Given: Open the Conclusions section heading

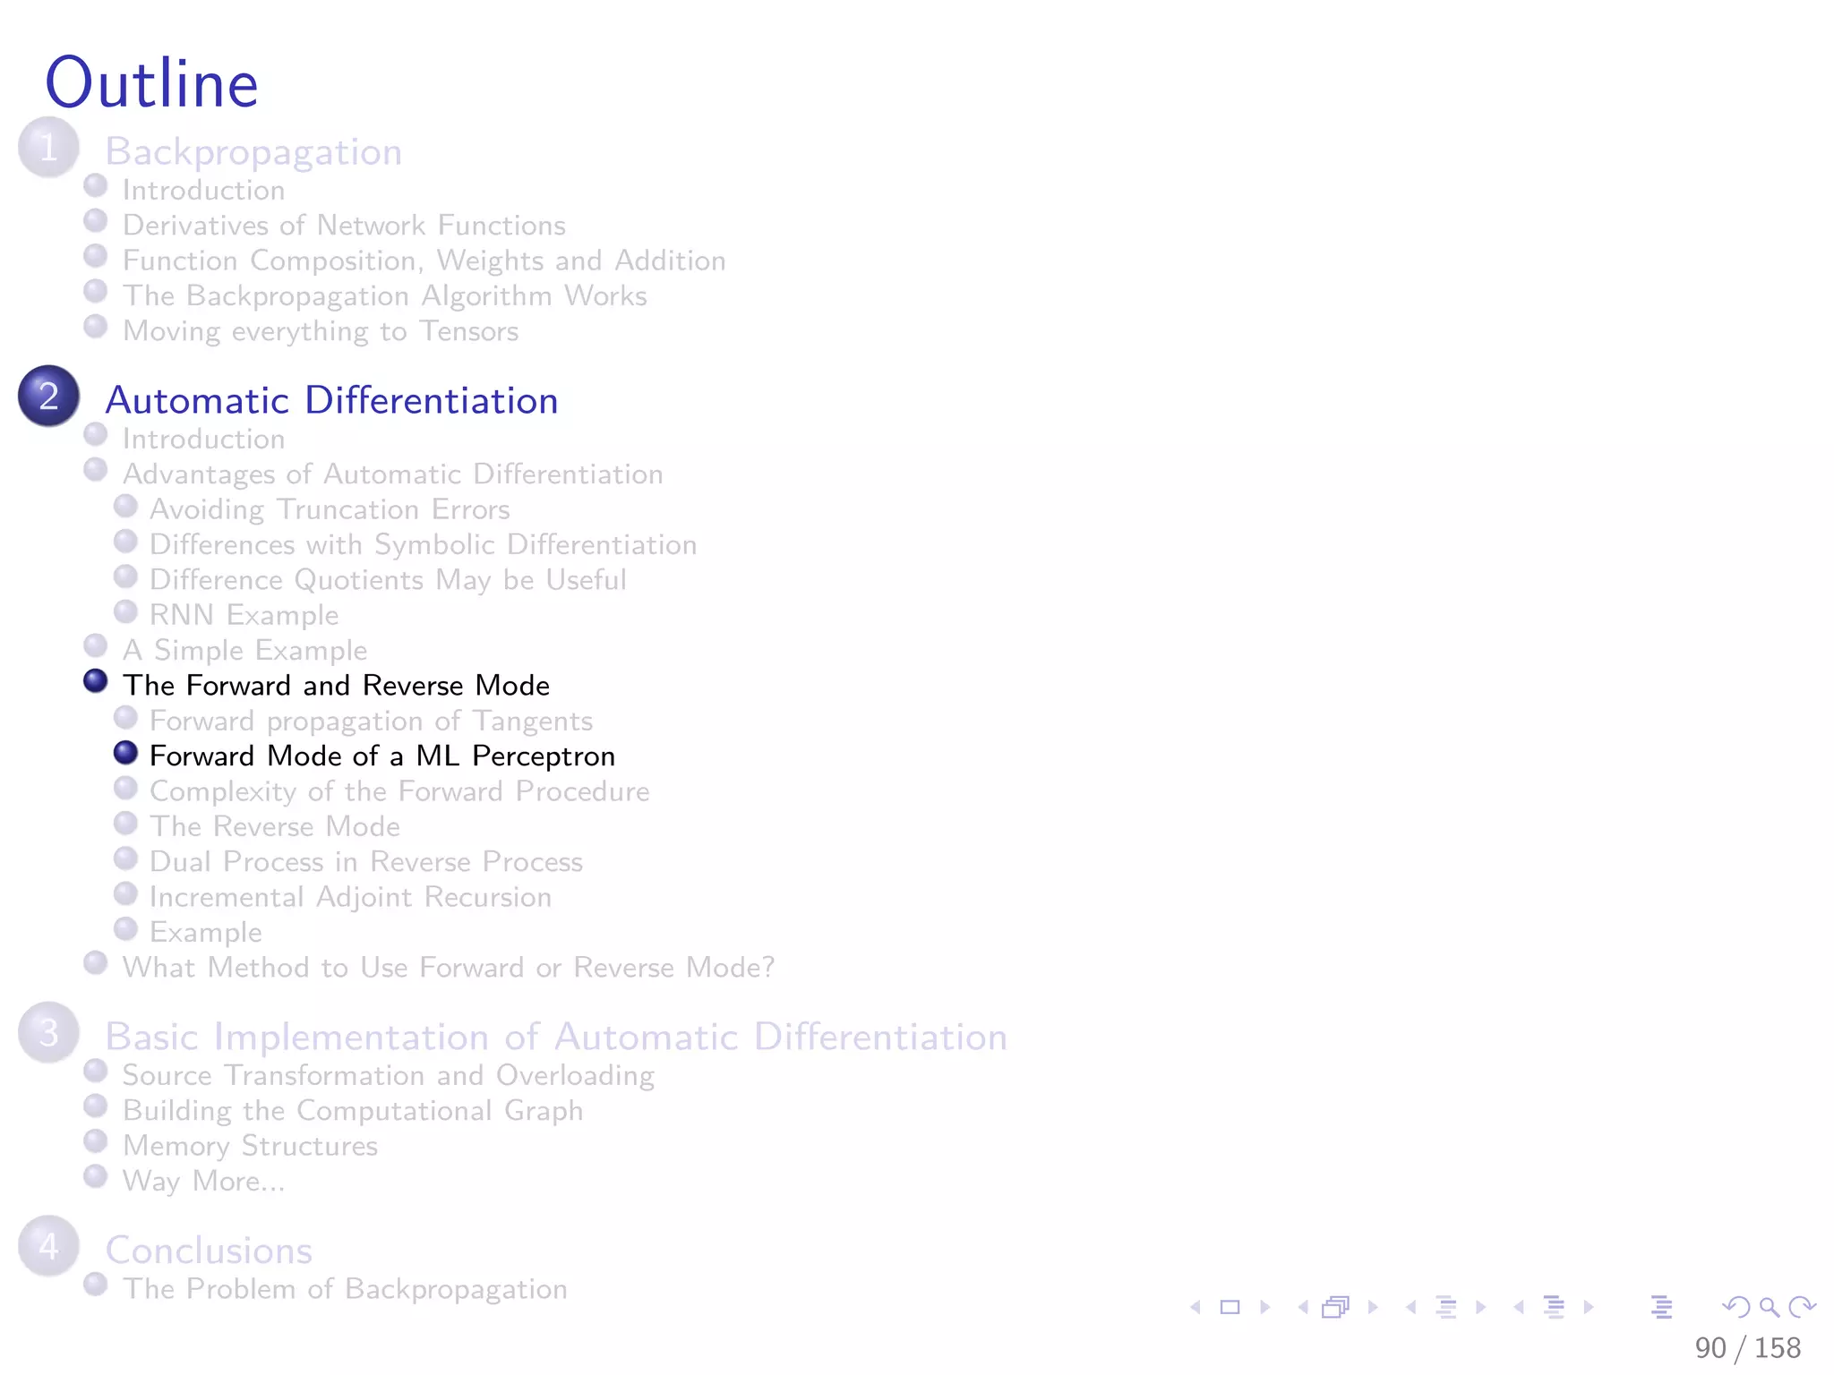Looking at the screenshot, I should point(209,1251).
